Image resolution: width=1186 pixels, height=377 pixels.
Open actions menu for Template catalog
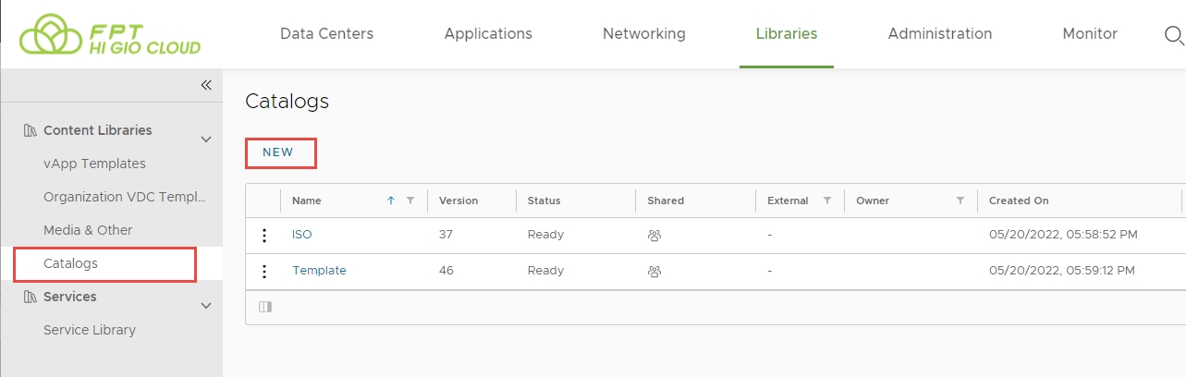[x=264, y=272]
